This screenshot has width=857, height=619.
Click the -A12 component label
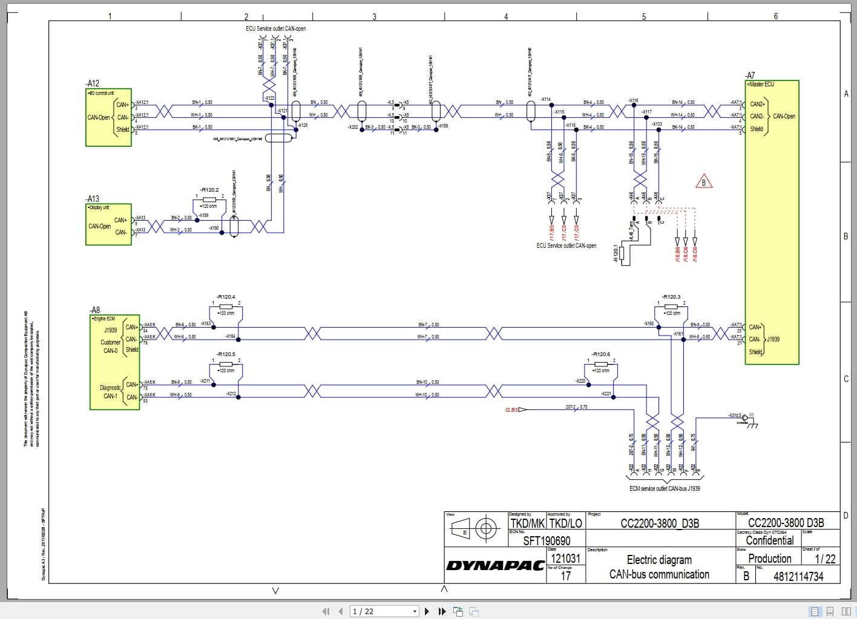93,83
